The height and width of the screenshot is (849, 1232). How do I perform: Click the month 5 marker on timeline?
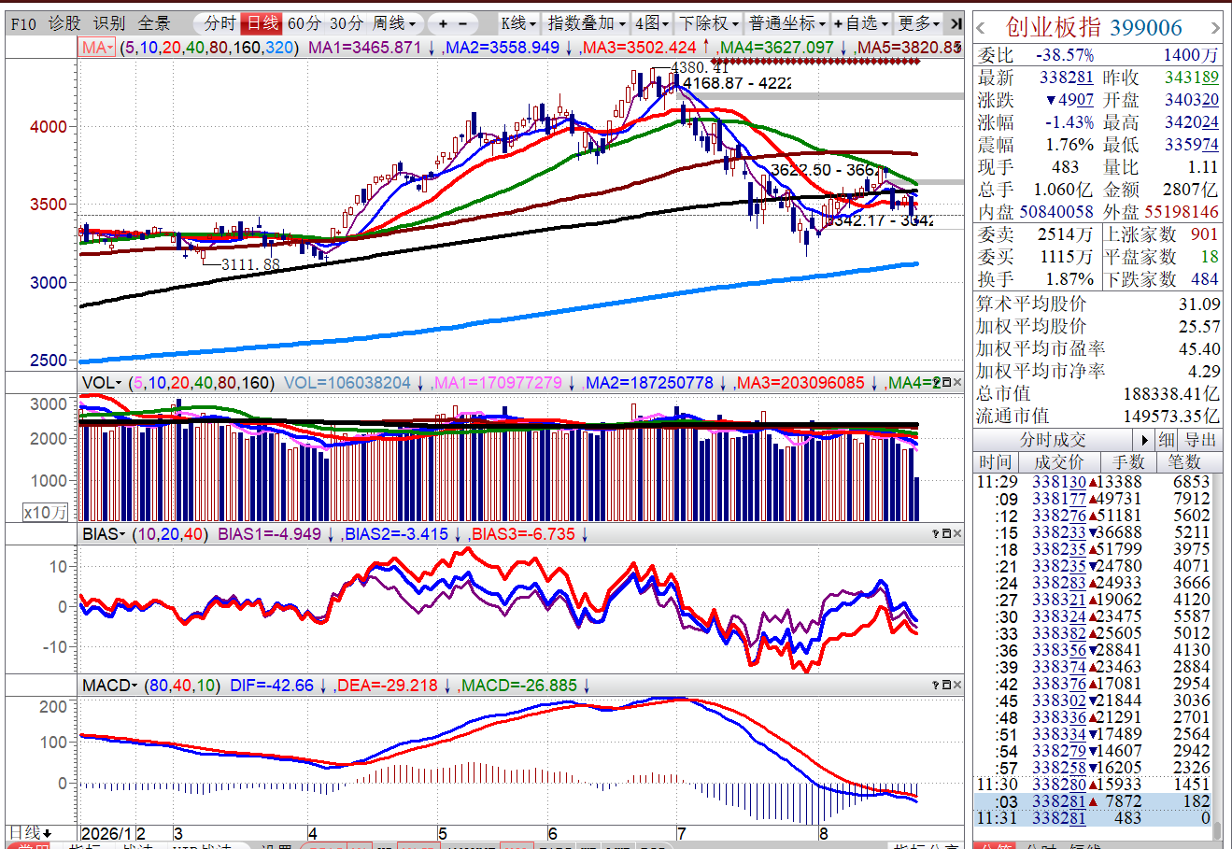(443, 833)
